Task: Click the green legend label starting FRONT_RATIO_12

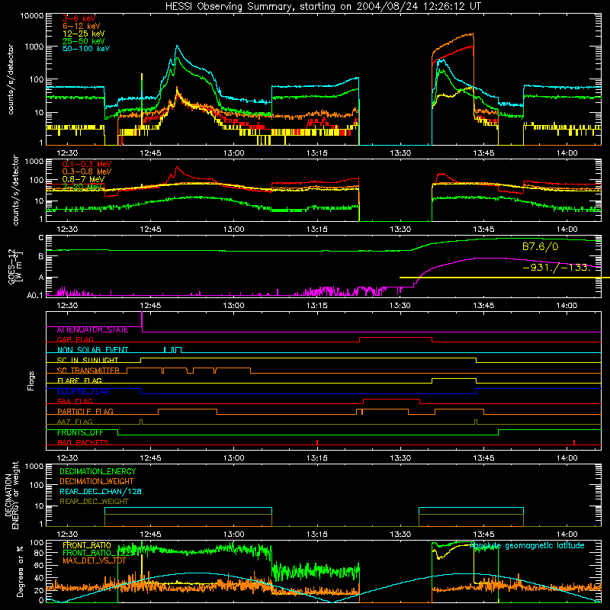Action: pos(96,553)
